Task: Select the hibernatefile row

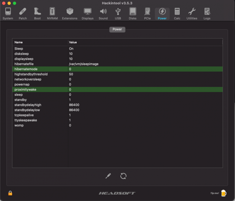Action: [x=117, y=64]
